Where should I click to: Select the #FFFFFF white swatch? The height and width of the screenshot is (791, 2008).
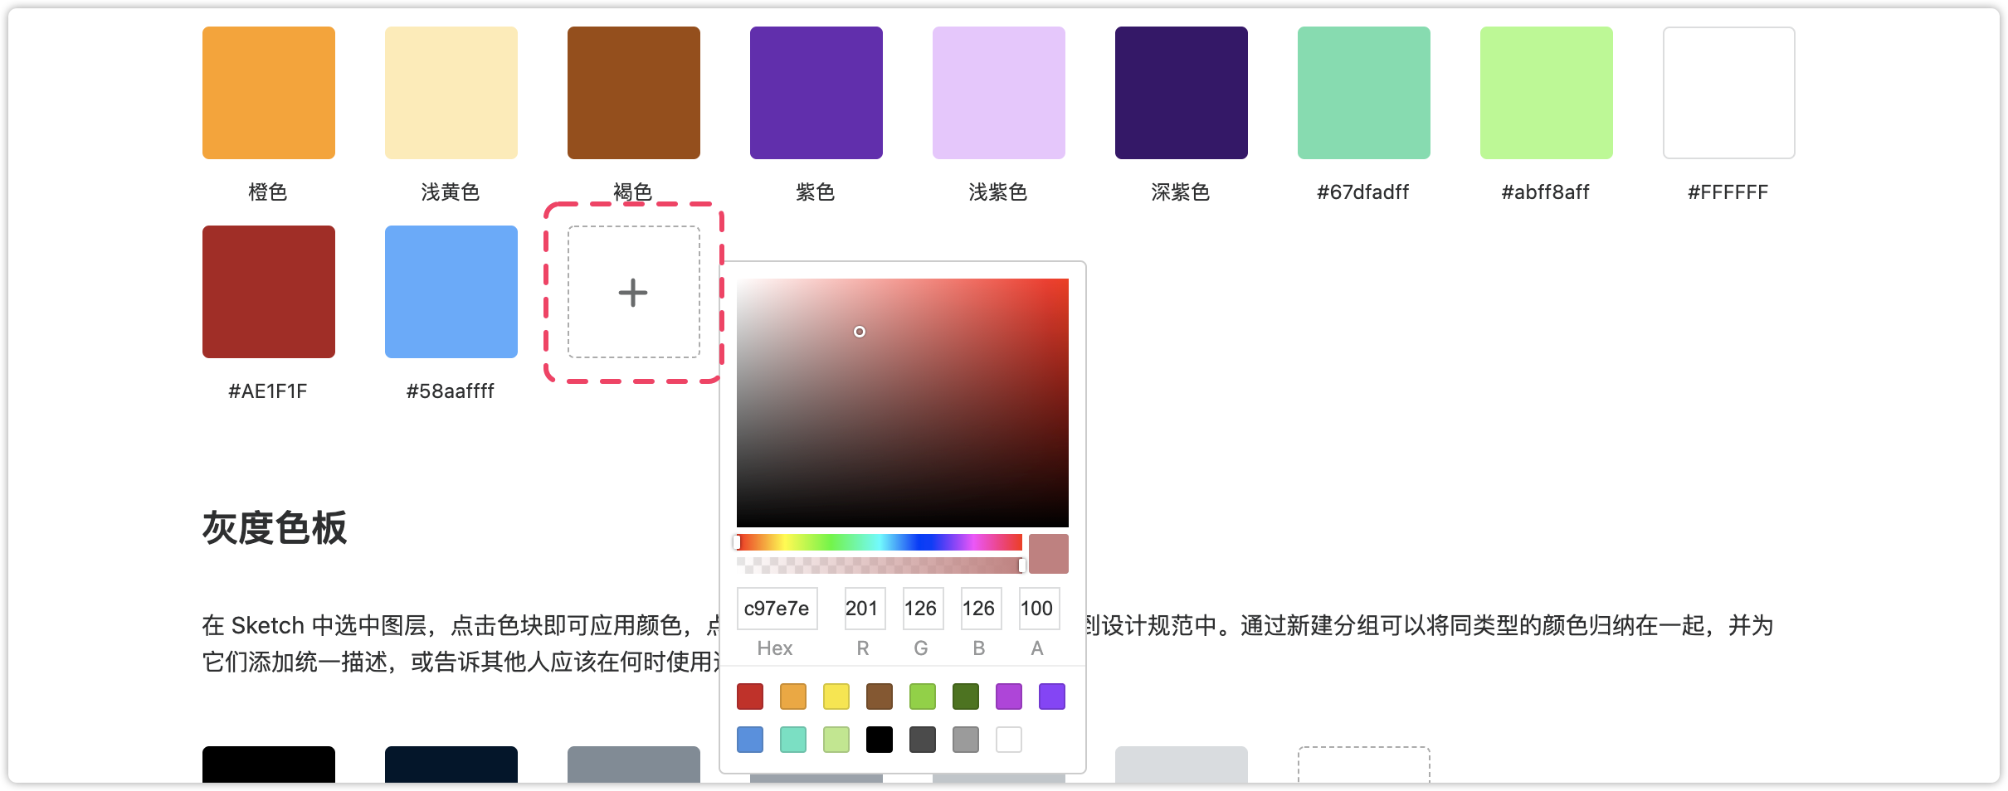pyautogui.click(x=1729, y=93)
